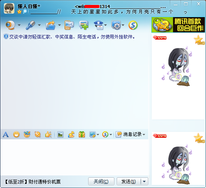This screenshot has height=188, width=206.
Task: Open the remote desktop gear icon
Action: (x=116, y=25)
